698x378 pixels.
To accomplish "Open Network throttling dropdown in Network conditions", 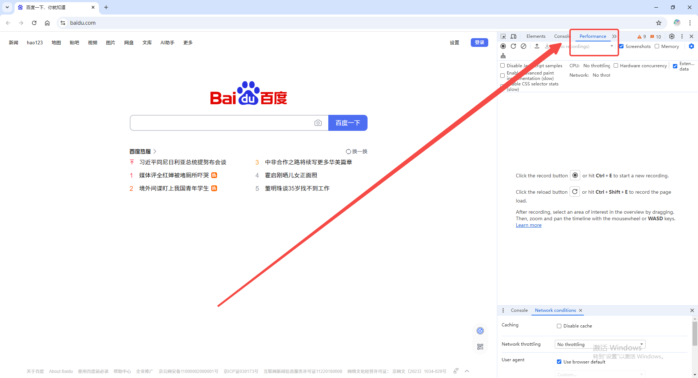I will coord(600,344).
